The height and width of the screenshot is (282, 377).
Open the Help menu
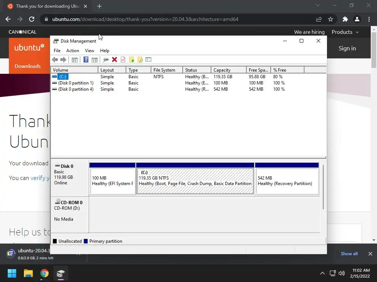point(105,51)
